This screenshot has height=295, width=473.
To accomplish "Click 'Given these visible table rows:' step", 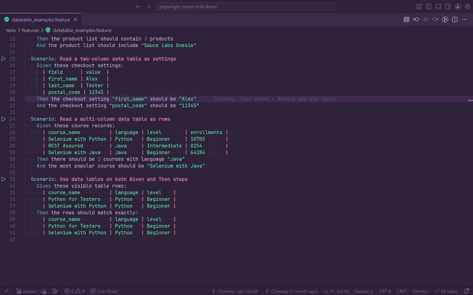I will point(82,186).
